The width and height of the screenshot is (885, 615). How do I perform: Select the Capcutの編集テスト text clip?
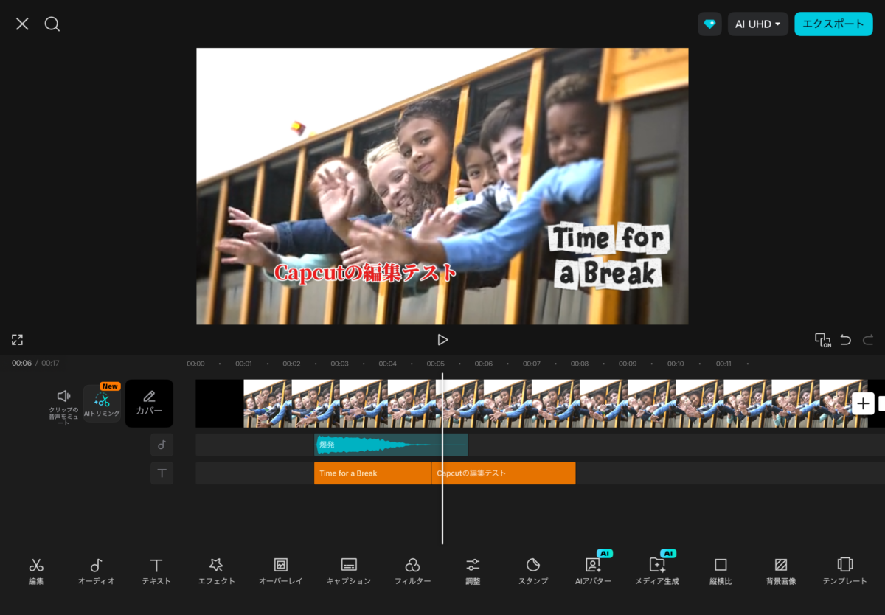[504, 473]
